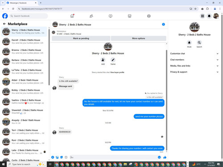
Task: Open the Friends icon in top navigation
Action: pos(91,16)
